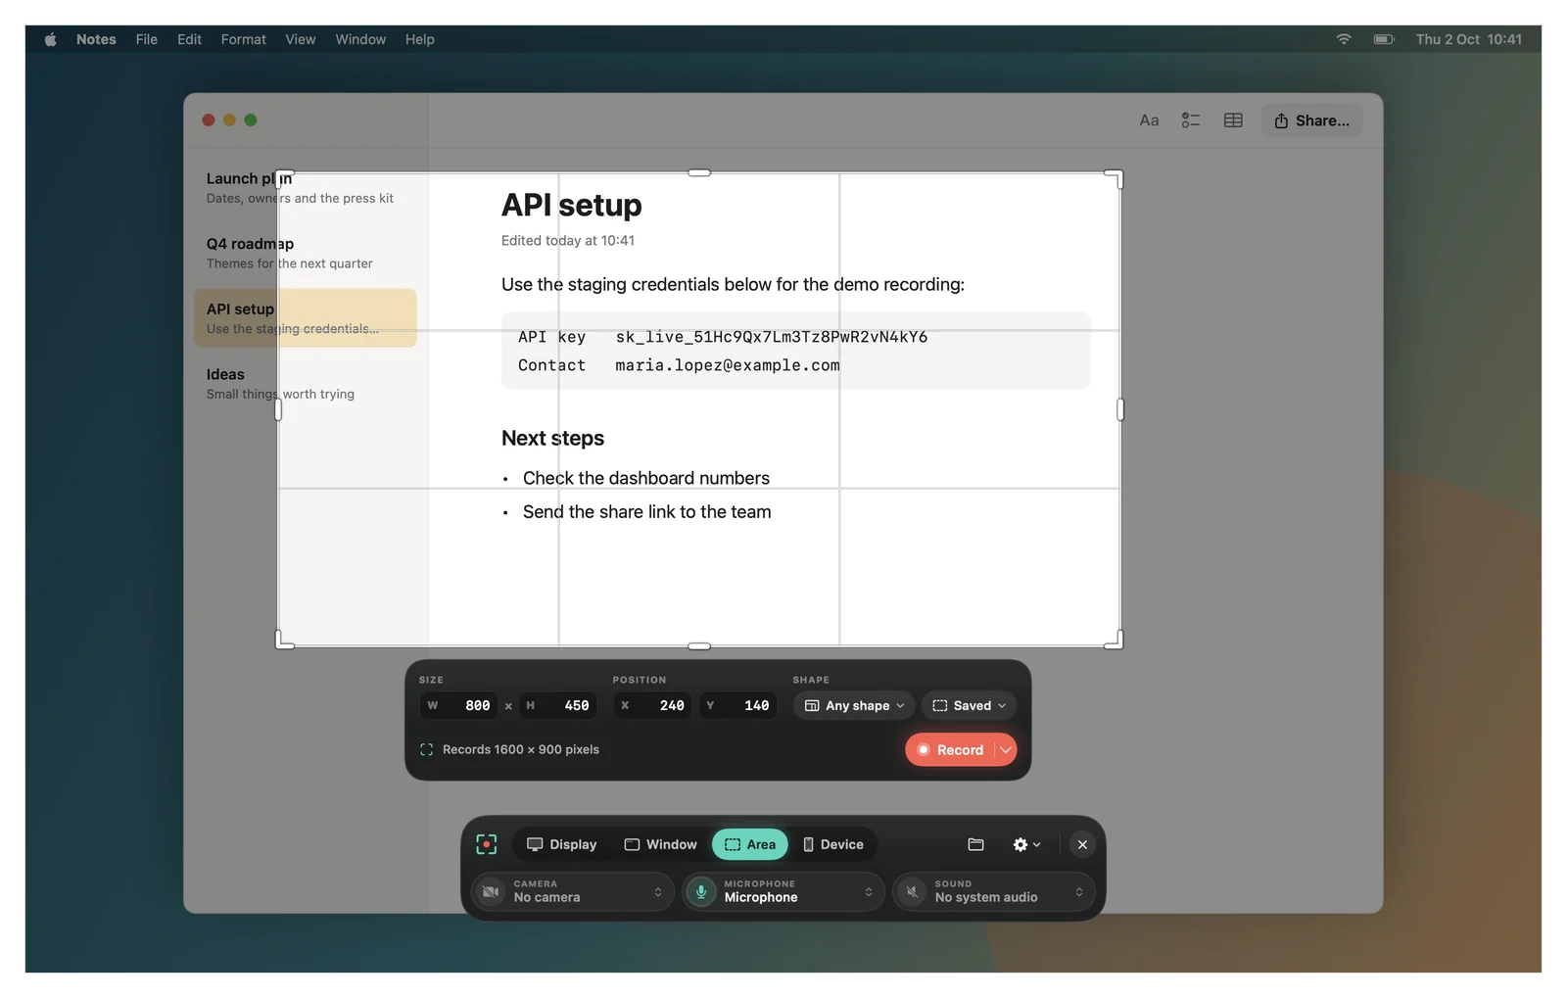Open the File menu
Screen dimensions: 1567x998
pyautogui.click(x=147, y=39)
